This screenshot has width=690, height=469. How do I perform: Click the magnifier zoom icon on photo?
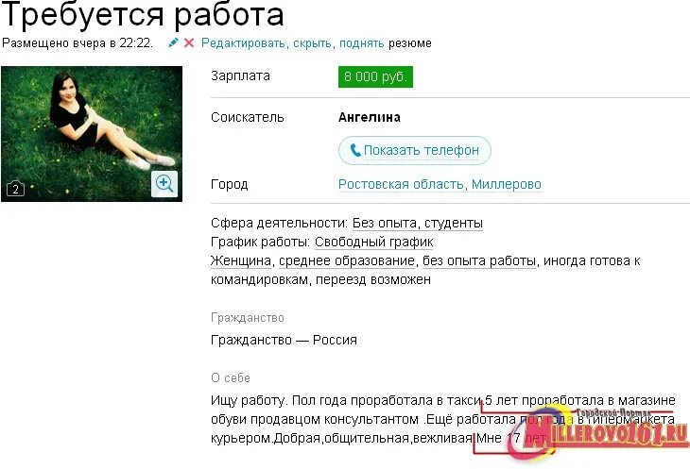coord(164,184)
